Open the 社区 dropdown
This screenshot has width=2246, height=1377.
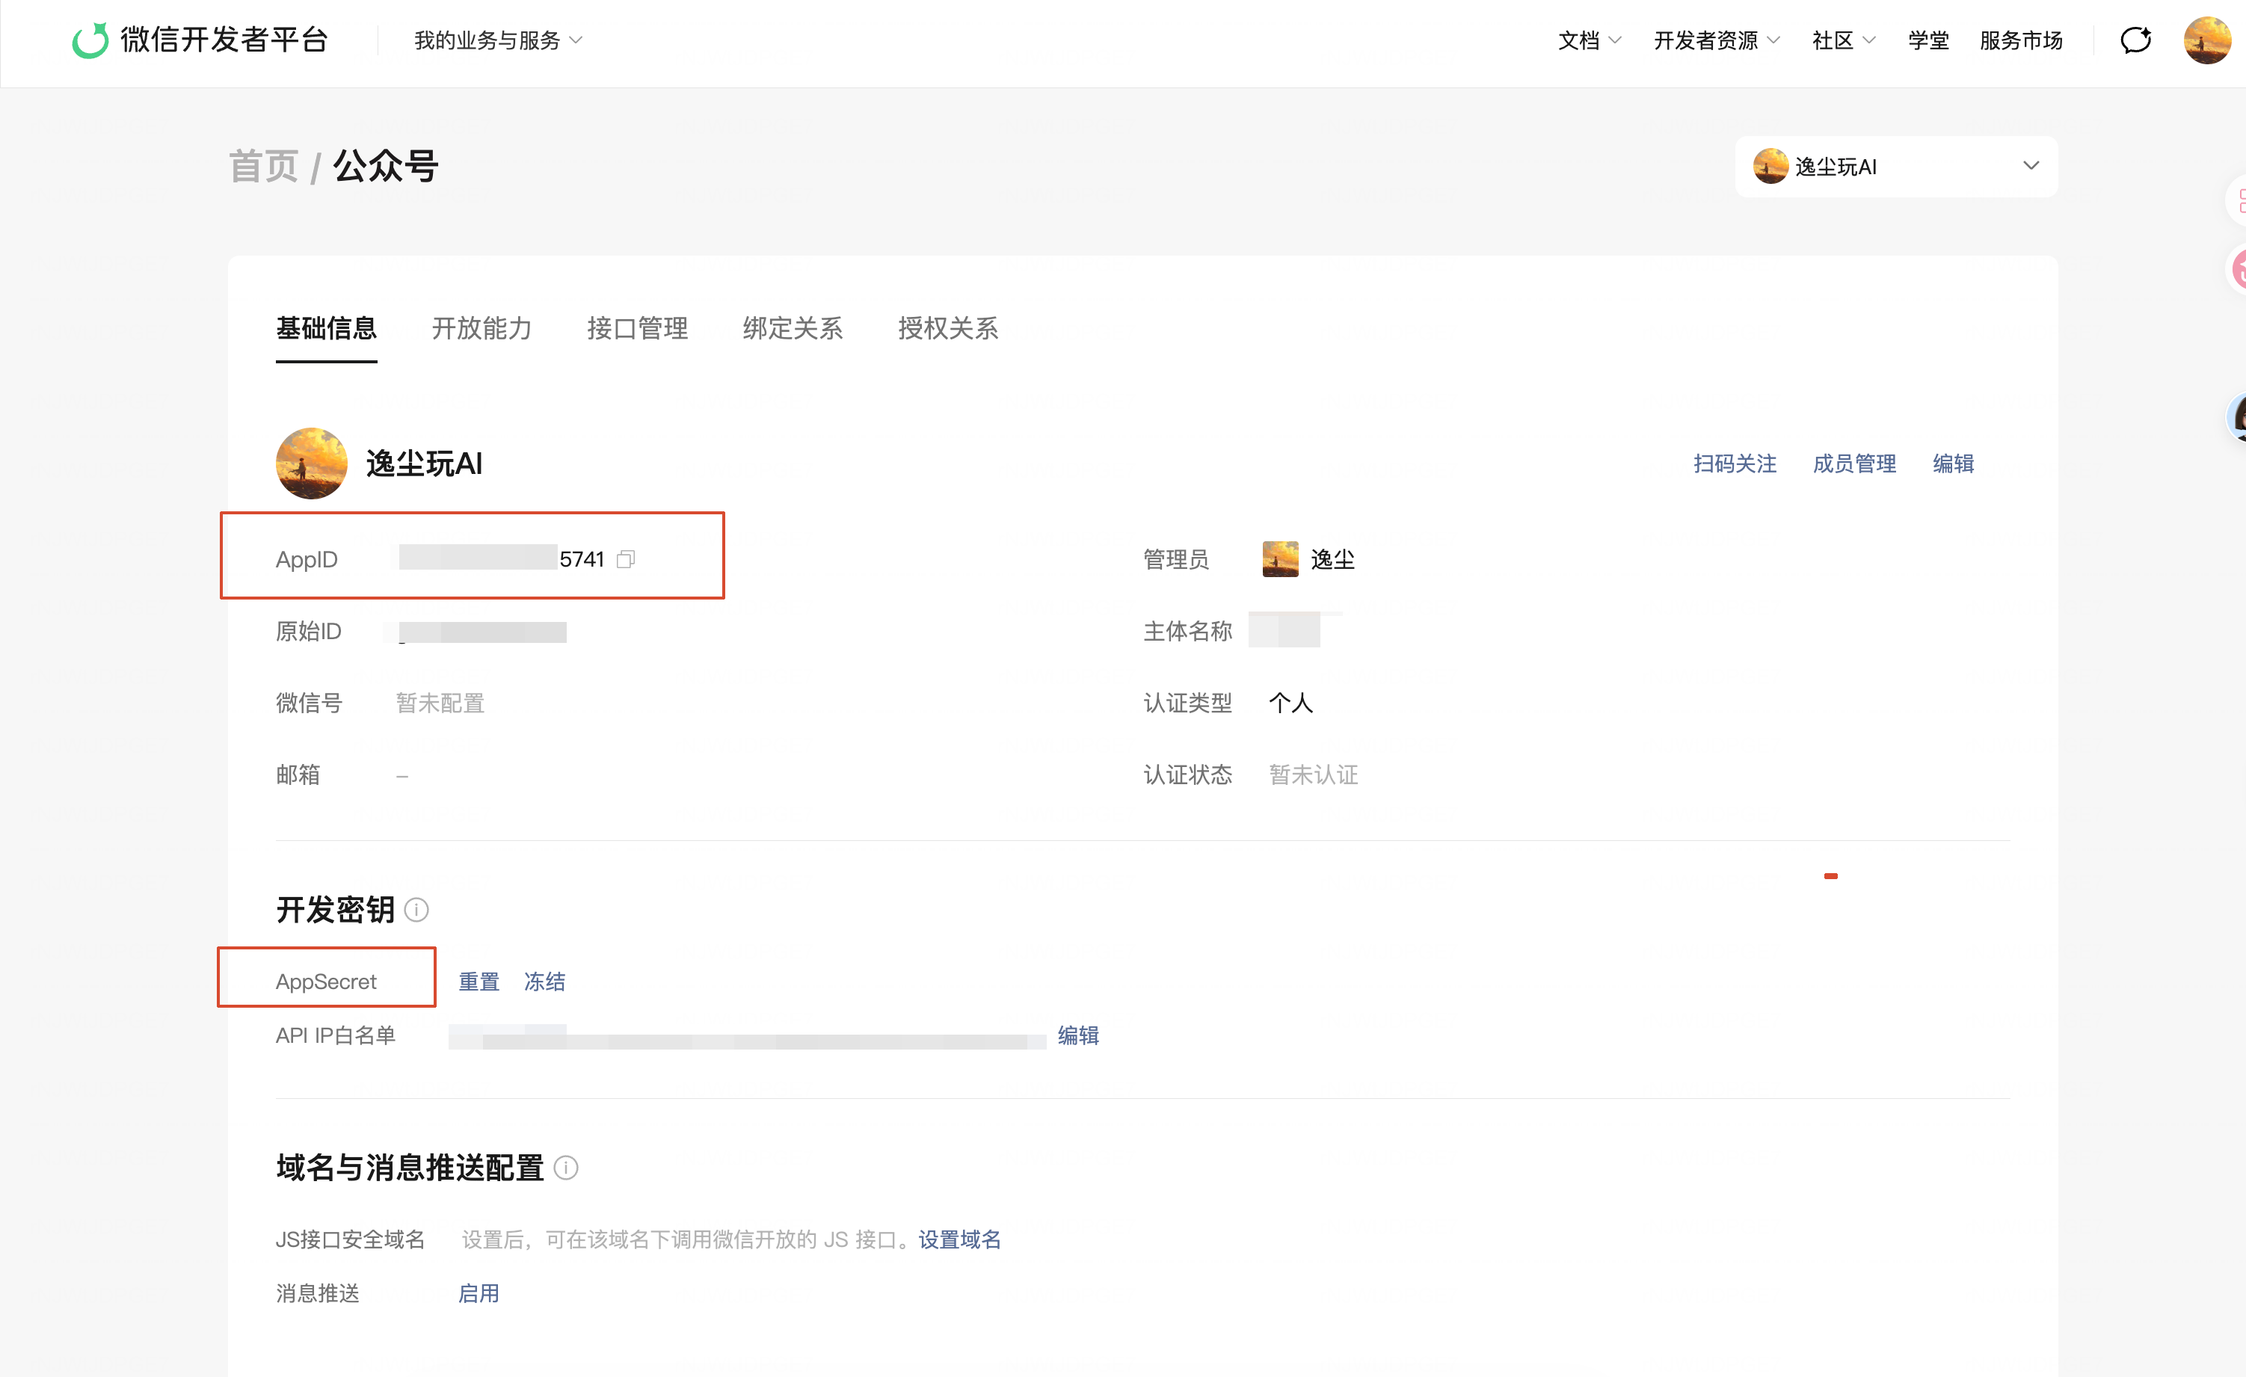[1843, 40]
